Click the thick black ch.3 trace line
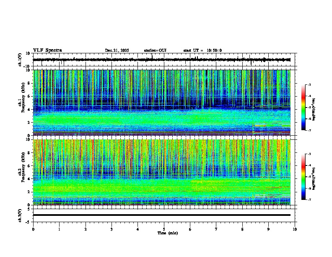This screenshot has width=332, height=257. (162, 215)
